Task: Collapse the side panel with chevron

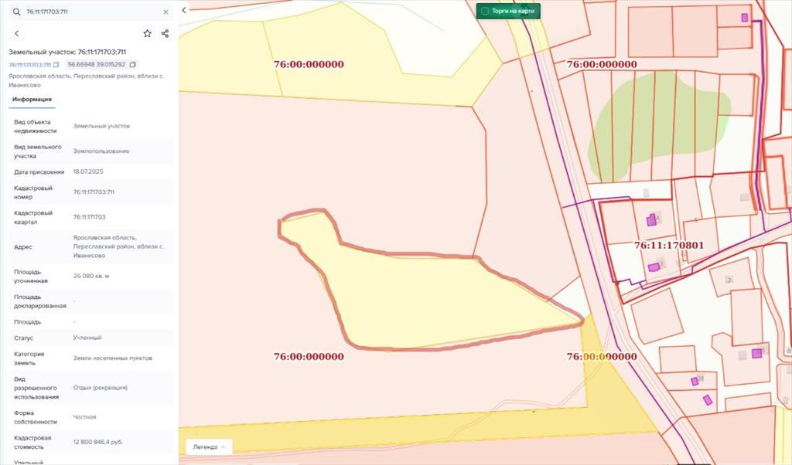Action: coord(184,11)
